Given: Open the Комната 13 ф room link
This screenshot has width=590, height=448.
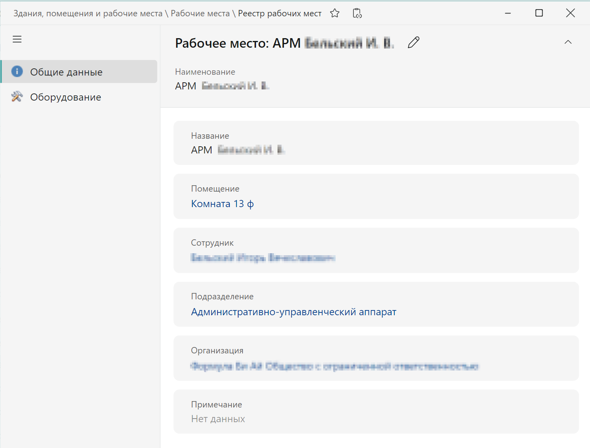Looking at the screenshot, I should [222, 204].
